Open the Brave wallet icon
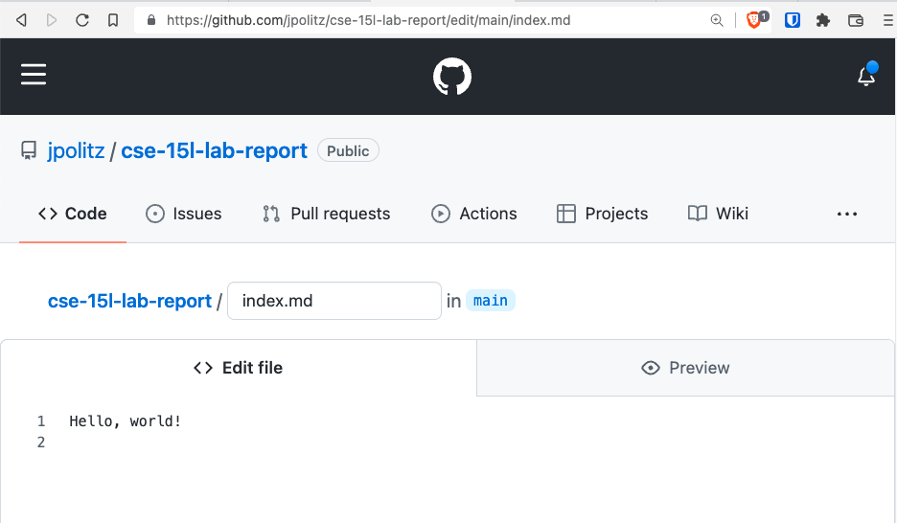This screenshot has height=523, width=897. click(x=855, y=20)
